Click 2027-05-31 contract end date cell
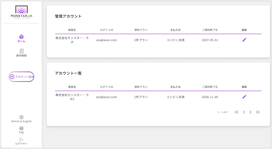 [x=210, y=40]
